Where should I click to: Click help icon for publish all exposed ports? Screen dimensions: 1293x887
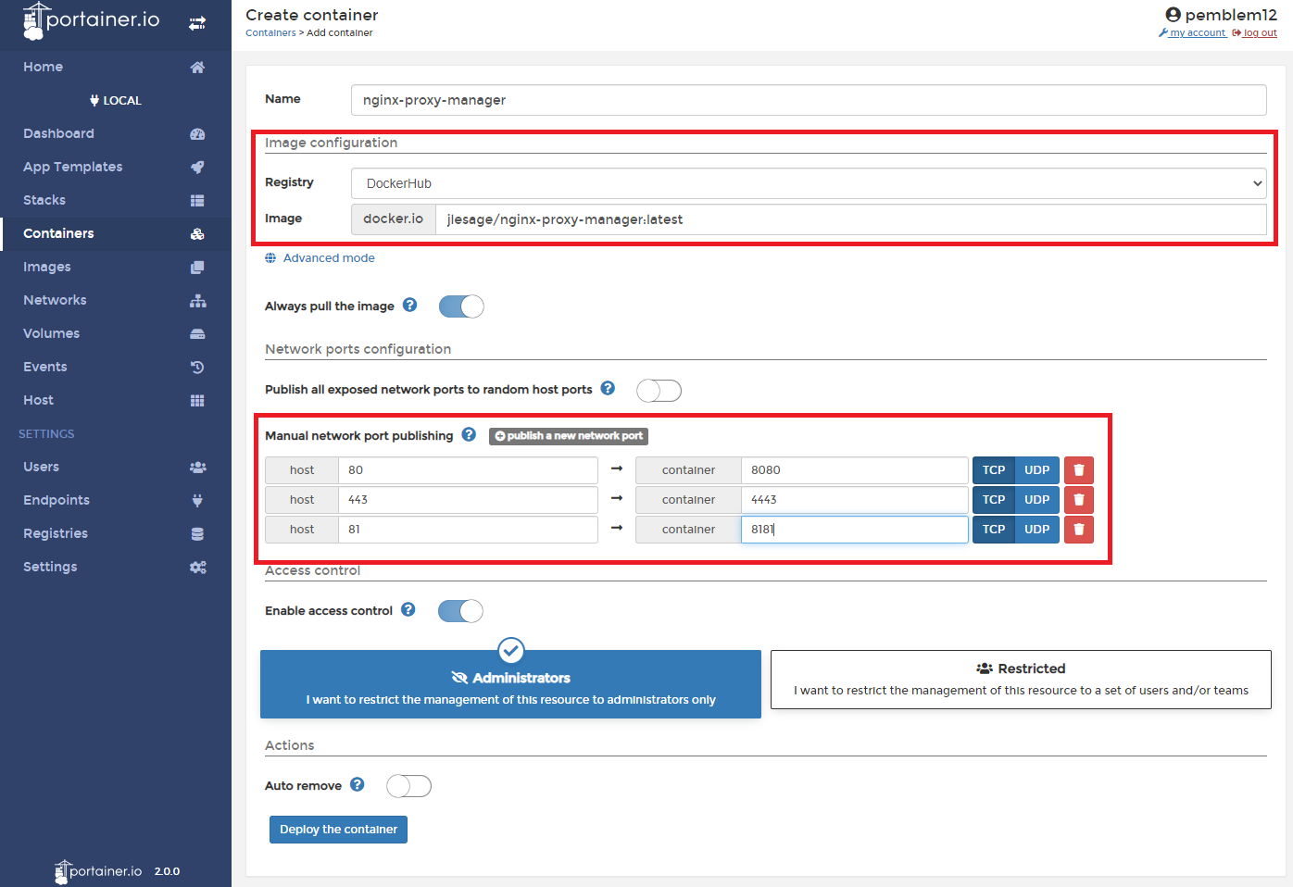[608, 389]
